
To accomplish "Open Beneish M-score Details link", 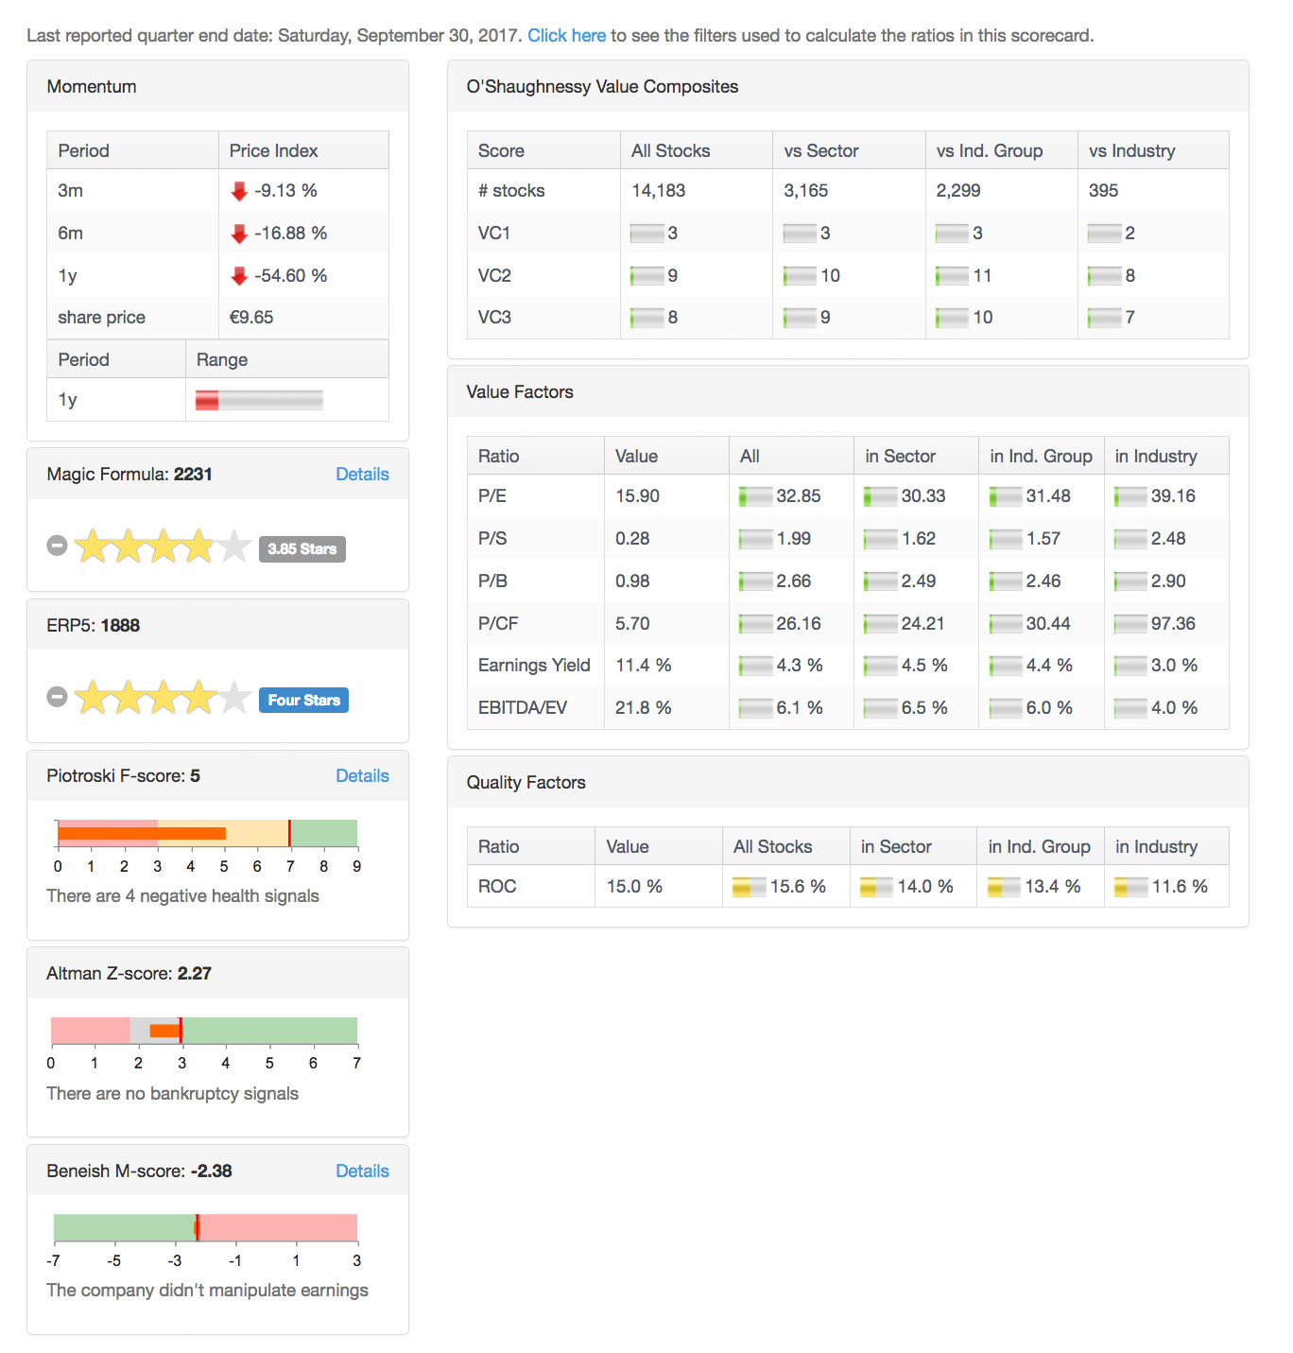I will tap(362, 1171).
